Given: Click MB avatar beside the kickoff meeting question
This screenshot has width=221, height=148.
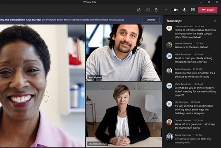Looking at the screenshot, I should (169, 86).
